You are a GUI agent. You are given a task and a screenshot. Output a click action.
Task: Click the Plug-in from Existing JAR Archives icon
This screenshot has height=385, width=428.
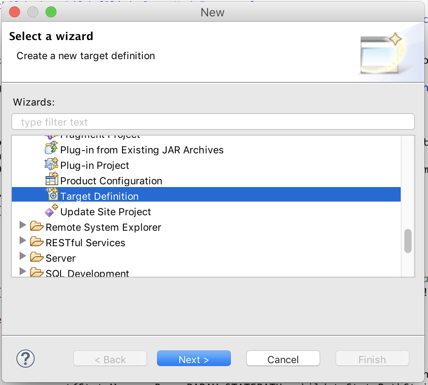(x=52, y=150)
